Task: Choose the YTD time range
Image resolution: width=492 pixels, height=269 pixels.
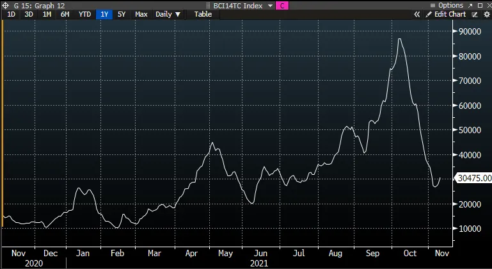Action: 84,14
